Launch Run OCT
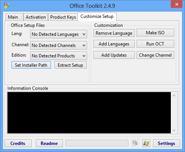 [155, 44]
